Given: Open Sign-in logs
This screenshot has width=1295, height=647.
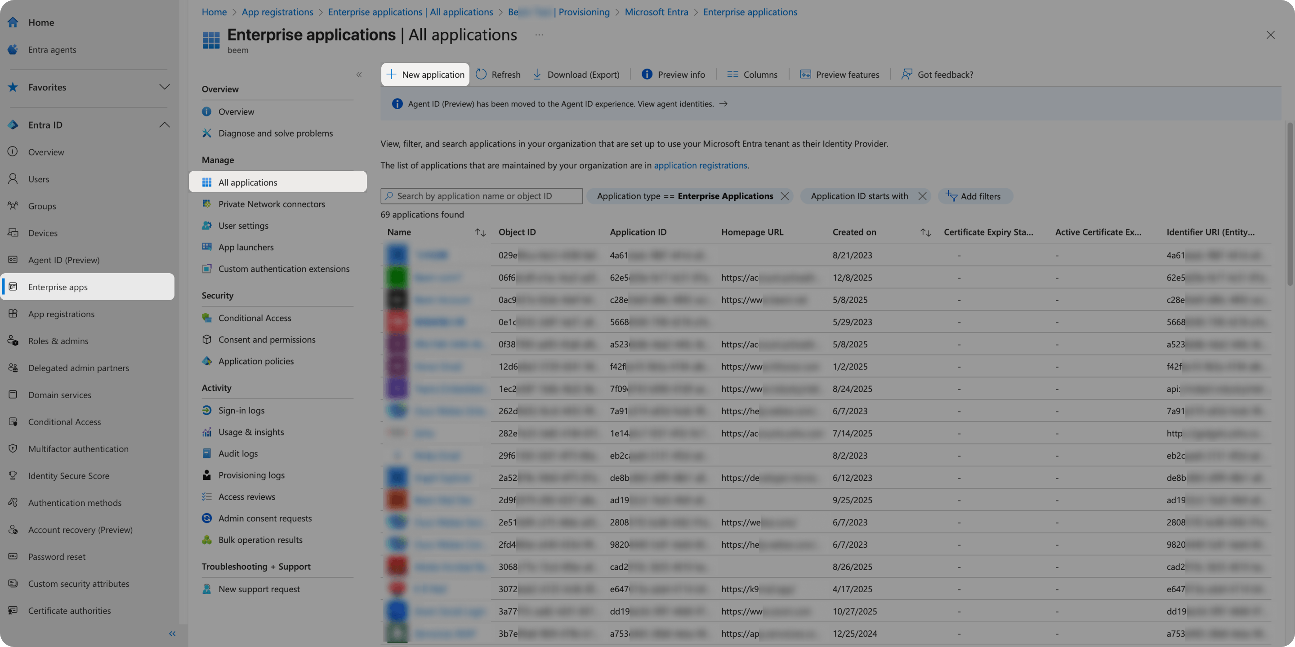Looking at the screenshot, I should tap(241, 410).
